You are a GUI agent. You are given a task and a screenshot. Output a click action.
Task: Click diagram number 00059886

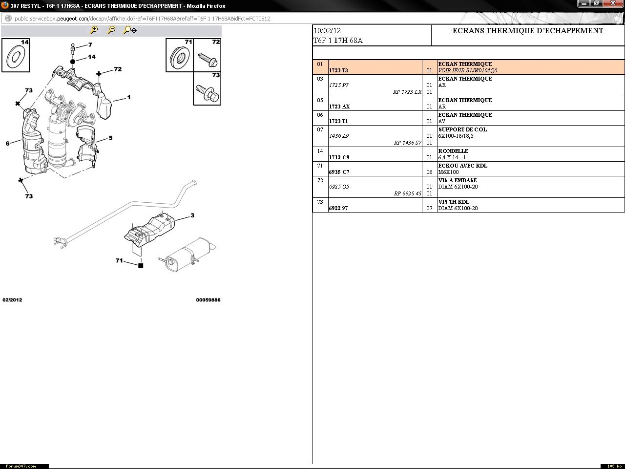pos(208,300)
